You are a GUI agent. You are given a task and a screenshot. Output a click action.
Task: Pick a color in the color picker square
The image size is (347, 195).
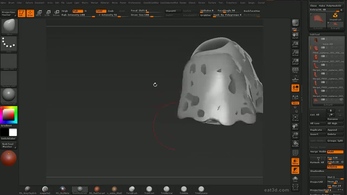pos(9,115)
